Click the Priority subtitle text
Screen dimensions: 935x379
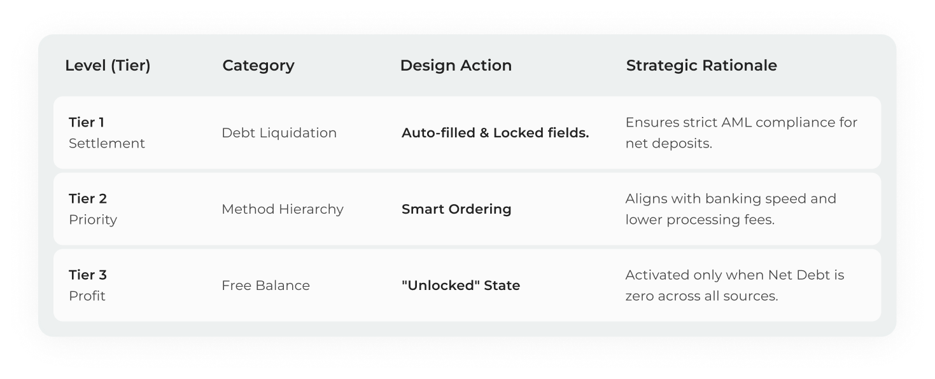(x=92, y=219)
